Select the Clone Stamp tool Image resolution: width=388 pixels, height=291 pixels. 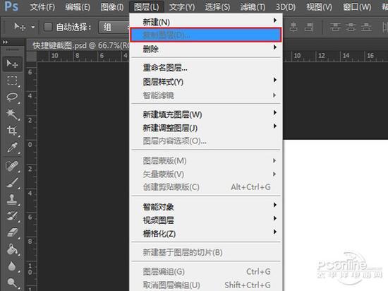12,199
